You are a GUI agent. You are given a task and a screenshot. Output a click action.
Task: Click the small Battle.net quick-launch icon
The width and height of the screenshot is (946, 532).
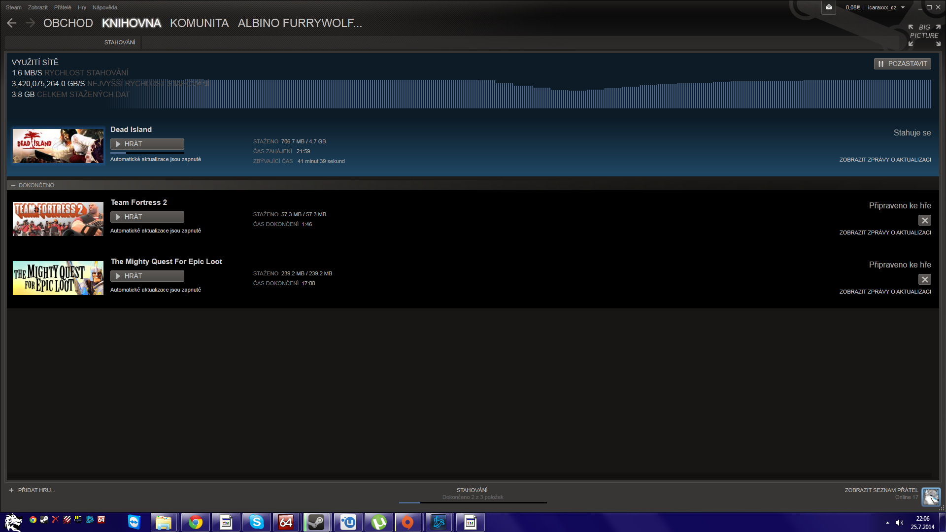click(90, 520)
